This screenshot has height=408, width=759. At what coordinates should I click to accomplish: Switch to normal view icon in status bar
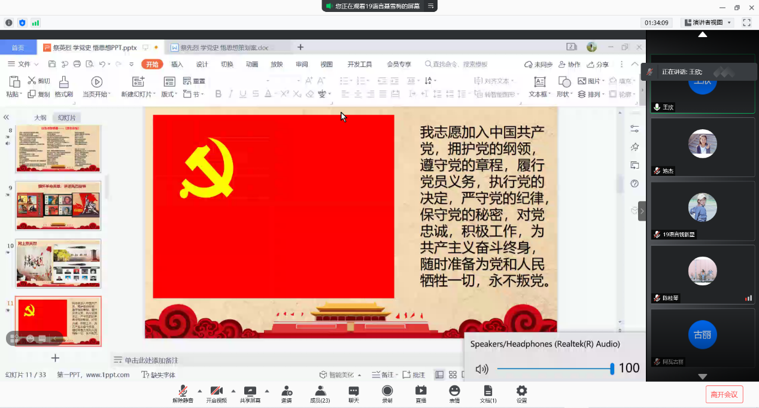click(439, 374)
